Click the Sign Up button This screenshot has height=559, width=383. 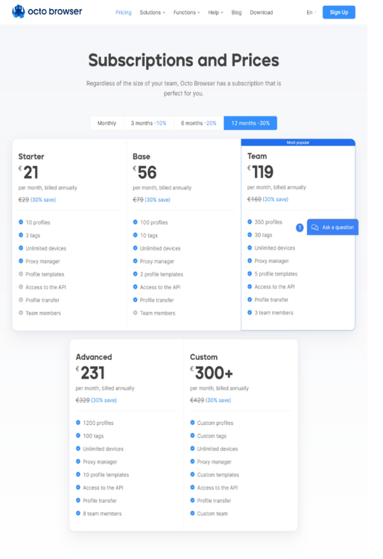[x=339, y=12]
